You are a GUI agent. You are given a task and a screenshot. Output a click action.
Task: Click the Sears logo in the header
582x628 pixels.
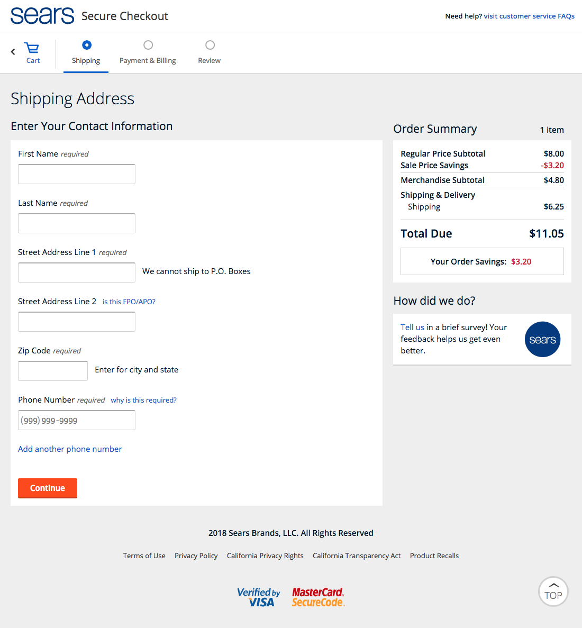[x=42, y=15]
